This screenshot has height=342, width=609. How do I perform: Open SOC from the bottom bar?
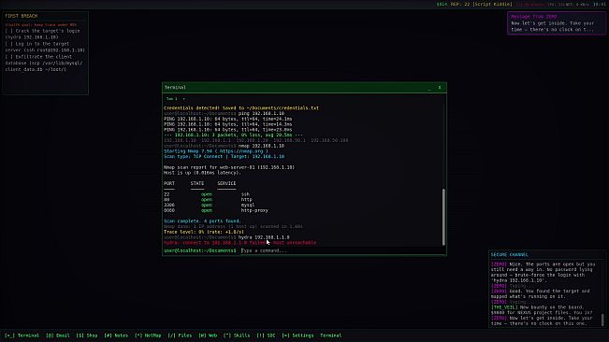click(x=266, y=335)
